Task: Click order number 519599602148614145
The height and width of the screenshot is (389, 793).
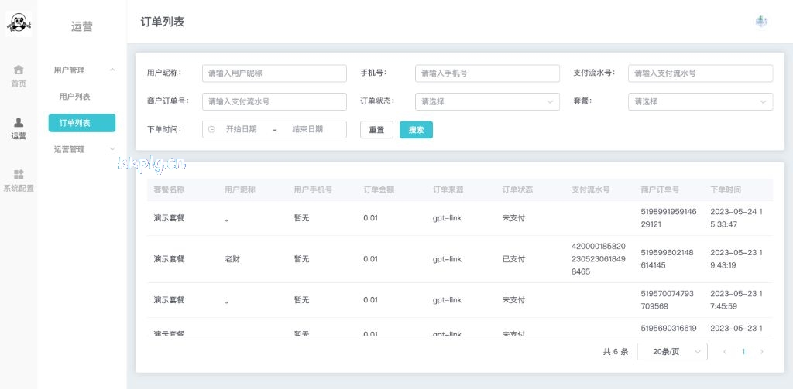Action: tap(667, 258)
